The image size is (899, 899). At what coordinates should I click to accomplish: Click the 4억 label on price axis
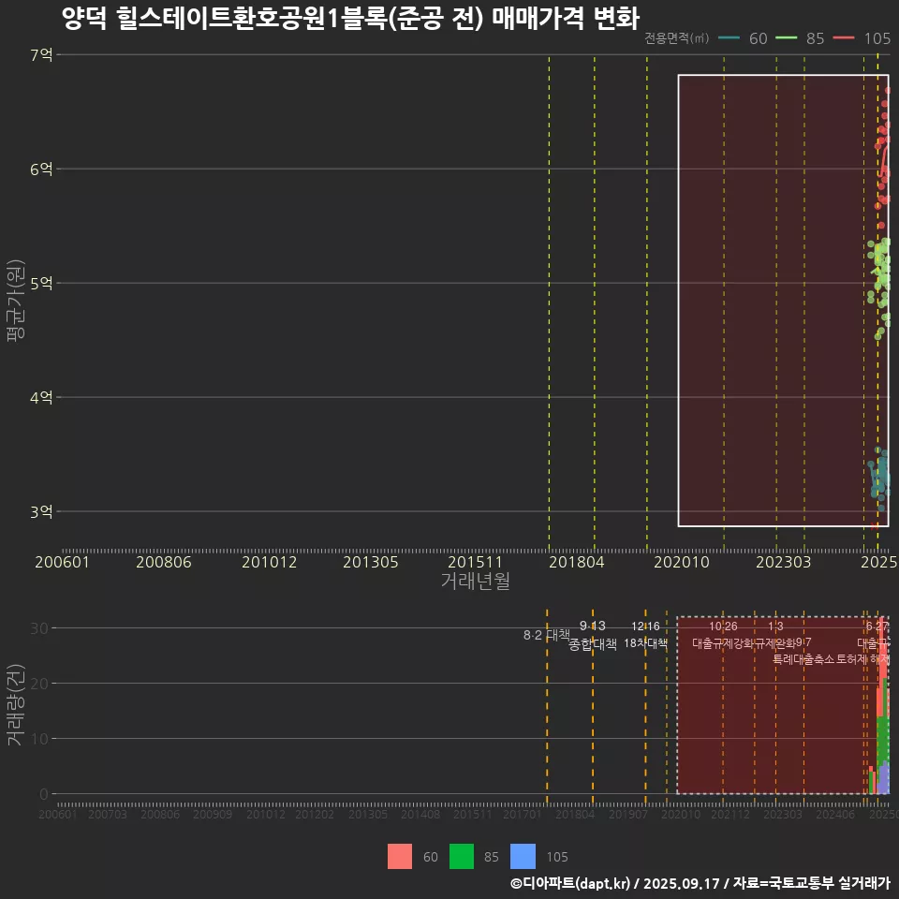(x=41, y=397)
